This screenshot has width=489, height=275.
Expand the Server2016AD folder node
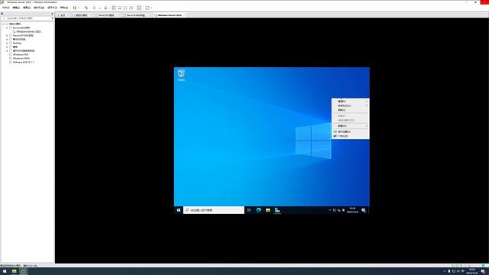tap(7, 36)
